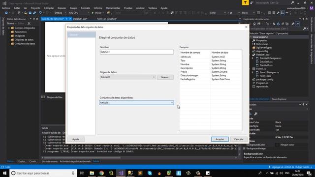Open the Depurar menu

[62, 8]
